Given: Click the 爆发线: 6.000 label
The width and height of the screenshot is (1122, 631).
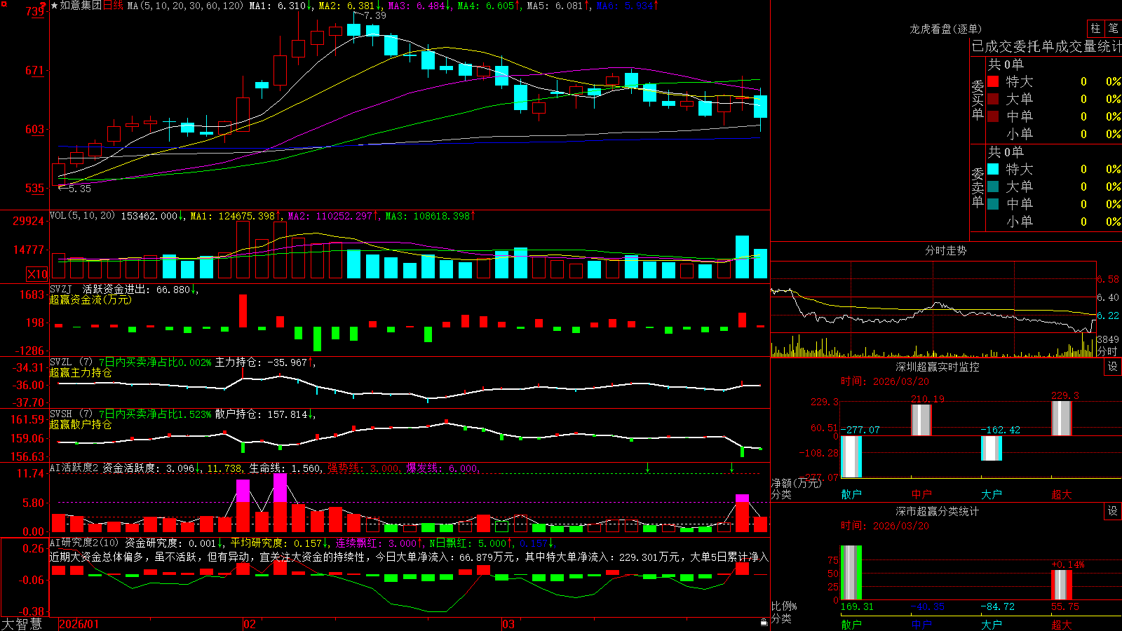Looking at the screenshot, I should 443,468.
